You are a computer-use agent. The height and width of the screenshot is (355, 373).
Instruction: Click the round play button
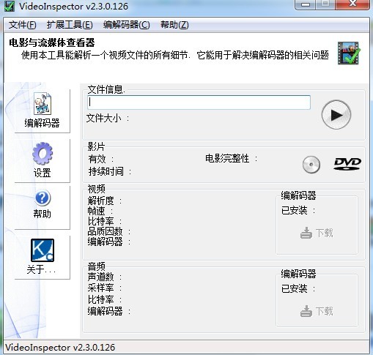336,115
